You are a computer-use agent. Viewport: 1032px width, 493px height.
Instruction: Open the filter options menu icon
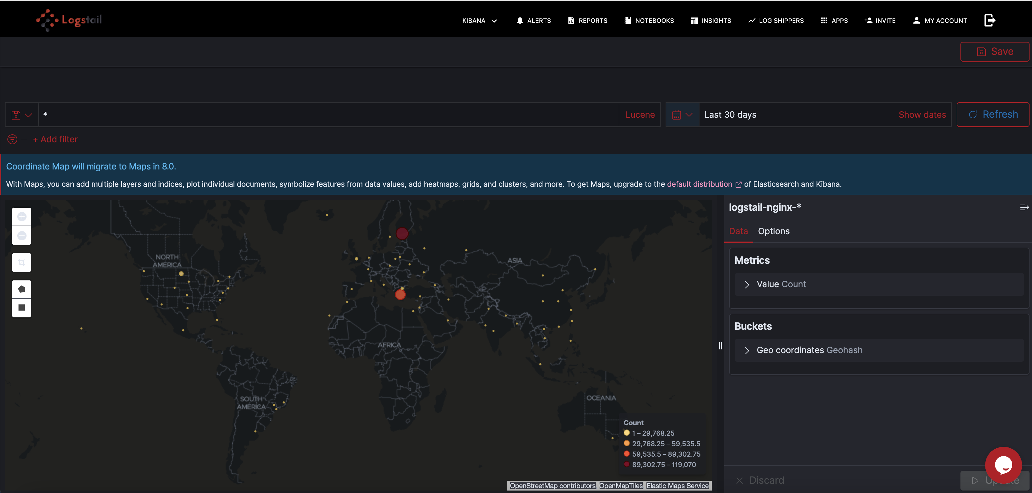(x=12, y=139)
